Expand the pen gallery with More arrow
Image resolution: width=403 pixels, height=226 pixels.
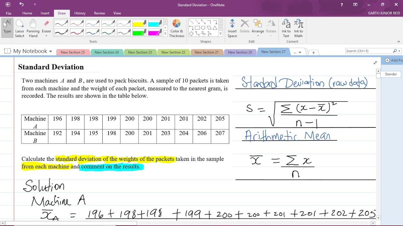tap(165, 34)
